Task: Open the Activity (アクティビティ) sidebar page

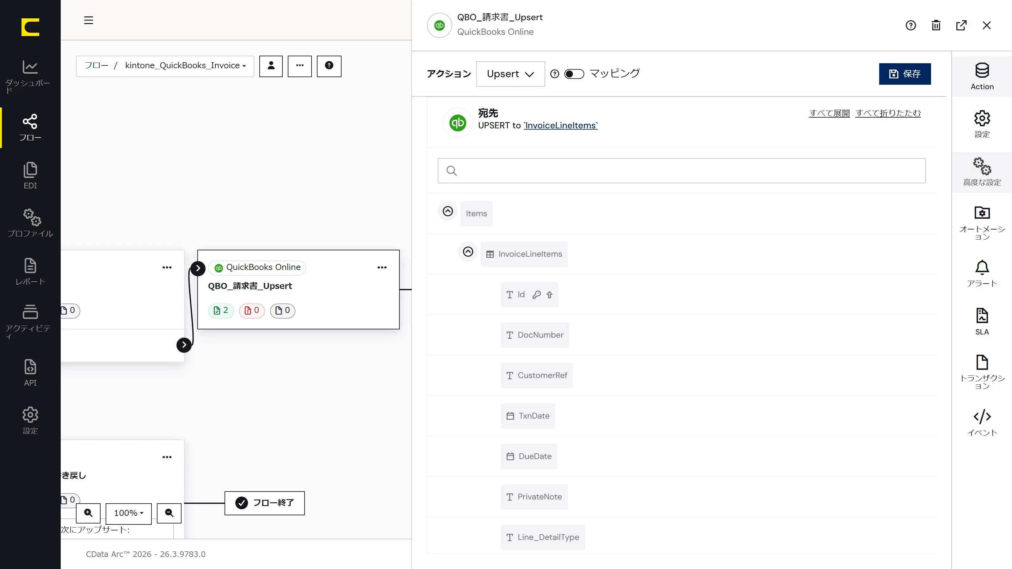Action: click(x=30, y=321)
